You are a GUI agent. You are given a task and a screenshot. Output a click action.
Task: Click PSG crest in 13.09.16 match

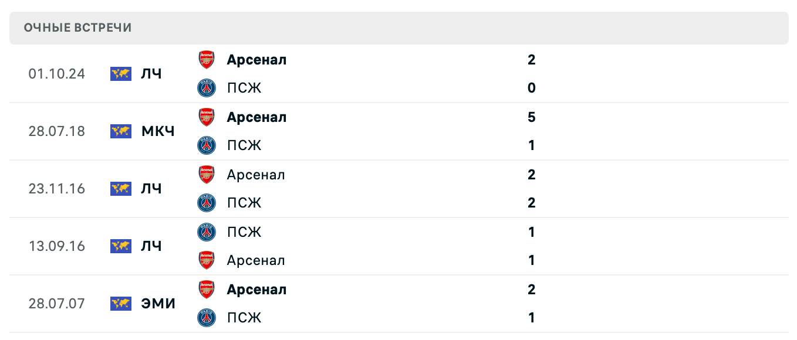(207, 232)
